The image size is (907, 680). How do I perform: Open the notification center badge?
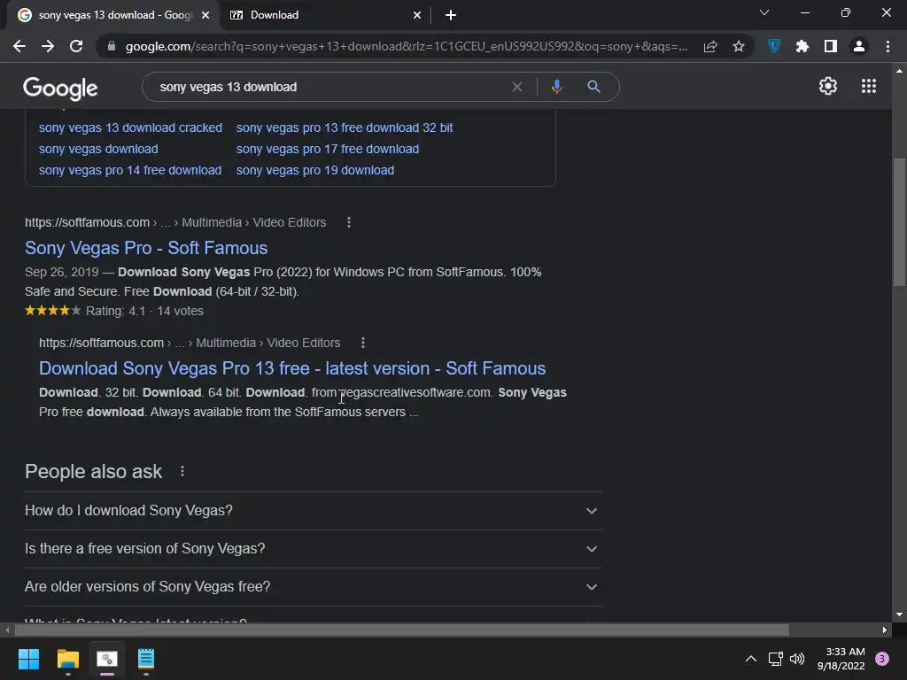coord(882,659)
